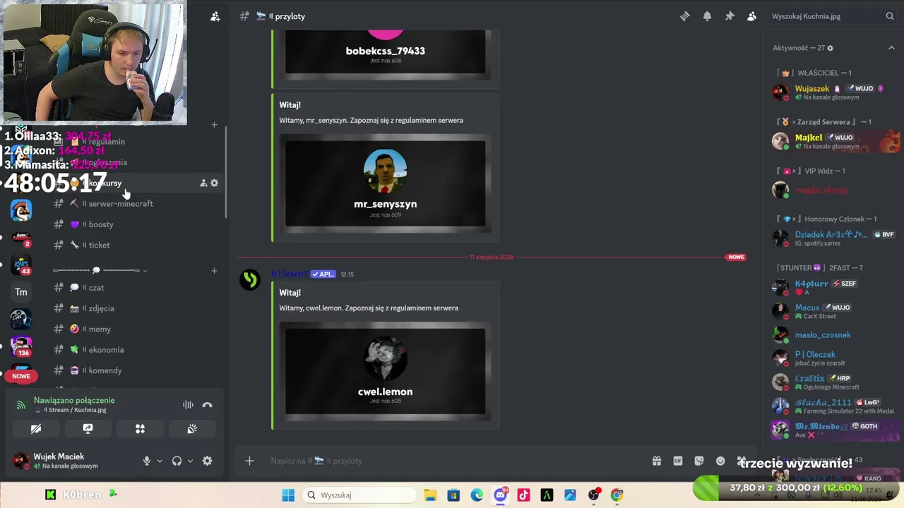Deafen audio with the headphones icon

177,461
